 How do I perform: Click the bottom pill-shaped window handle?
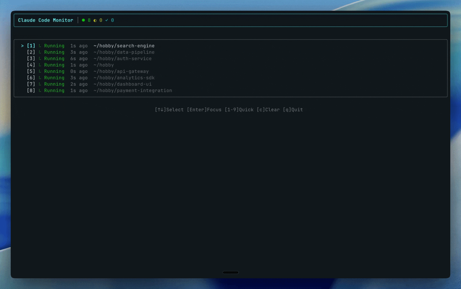[x=230, y=272]
